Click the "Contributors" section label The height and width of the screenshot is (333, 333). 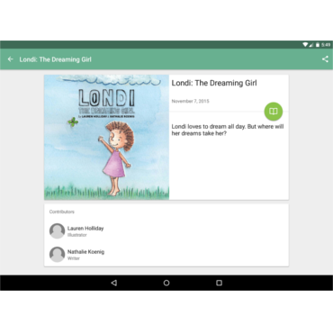coord(62,211)
